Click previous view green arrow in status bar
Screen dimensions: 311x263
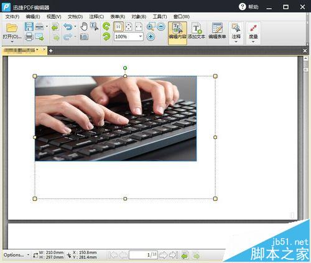(185, 256)
